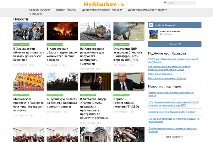Open the old building photo thumbnail
Screen dimensions: 213x142
tap(95, 135)
